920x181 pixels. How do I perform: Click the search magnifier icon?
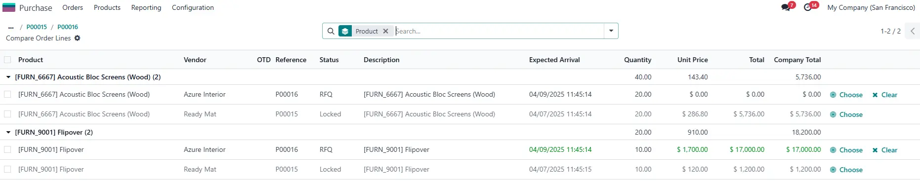point(331,31)
